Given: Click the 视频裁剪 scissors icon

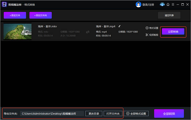Looking at the screenshot, I should tap(147, 35).
